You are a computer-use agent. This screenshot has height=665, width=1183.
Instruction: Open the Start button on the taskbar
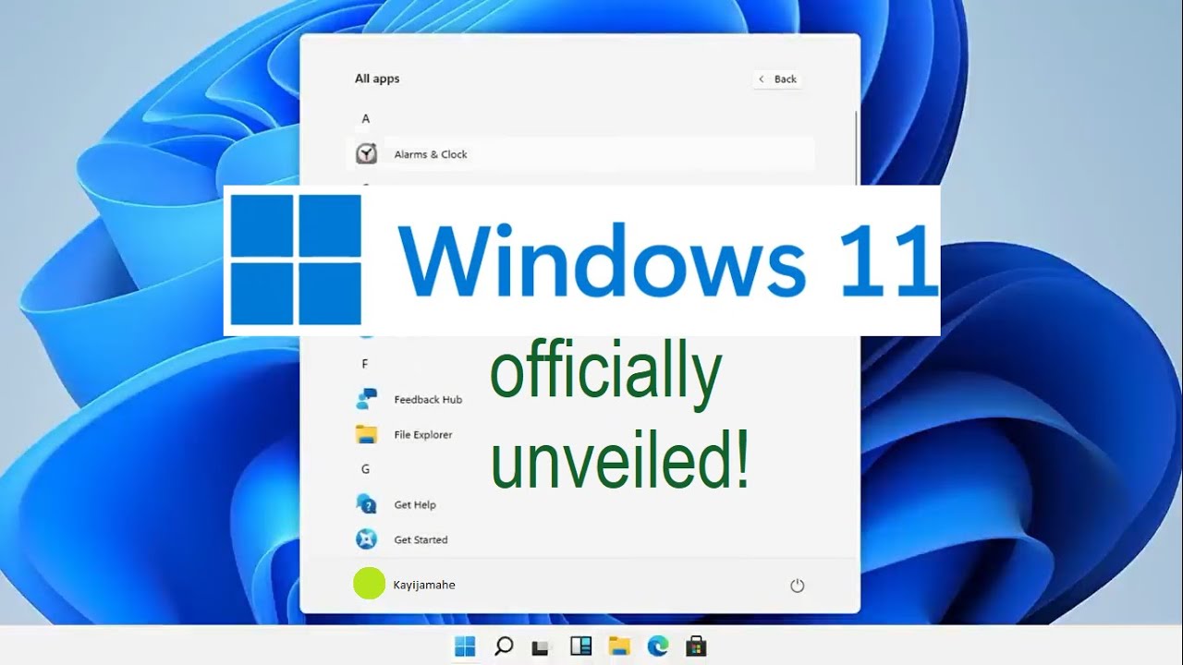point(465,647)
